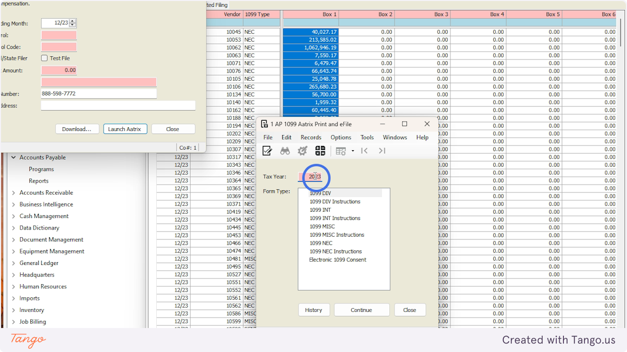The height and width of the screenshot is (352, 627).
Task: Select the Accept/edit icon in the Aatrix toolbar
Action: 267,151
